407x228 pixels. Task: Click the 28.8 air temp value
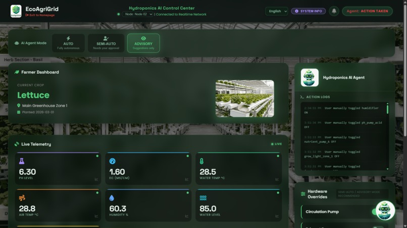(27, 208)
